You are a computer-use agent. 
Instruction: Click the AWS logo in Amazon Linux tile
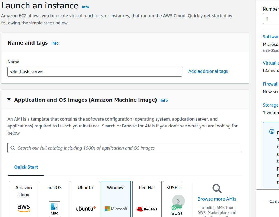[24, 208]
